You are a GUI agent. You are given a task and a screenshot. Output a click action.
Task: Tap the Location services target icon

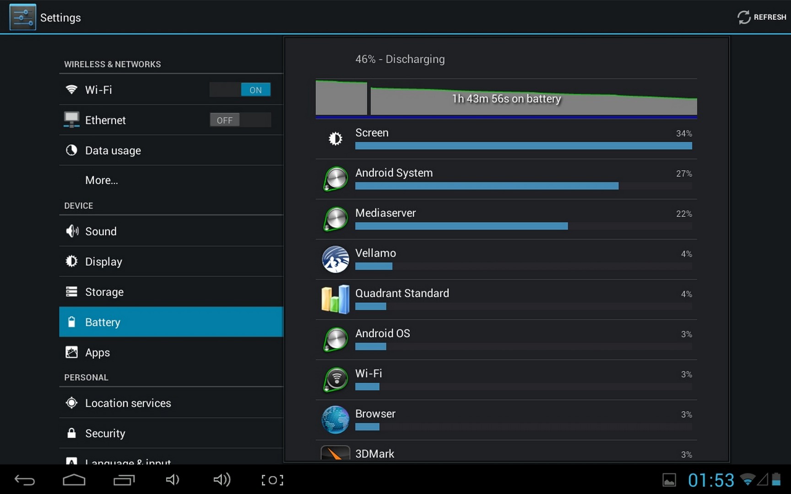tap(71, 403)
